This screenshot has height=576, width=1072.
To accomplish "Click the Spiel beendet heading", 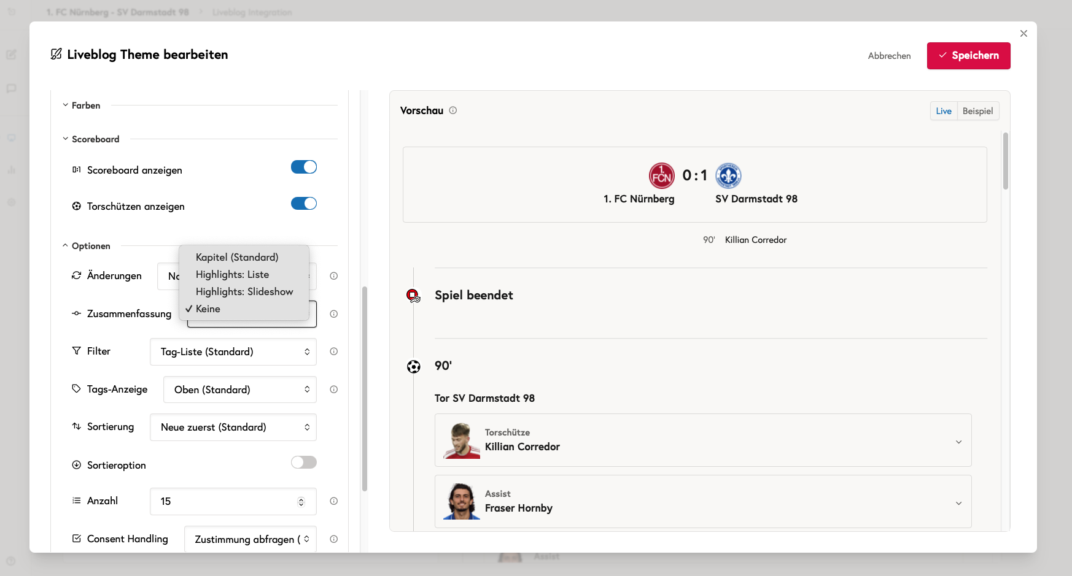I will pyautogui.click(x=474, y=295).
